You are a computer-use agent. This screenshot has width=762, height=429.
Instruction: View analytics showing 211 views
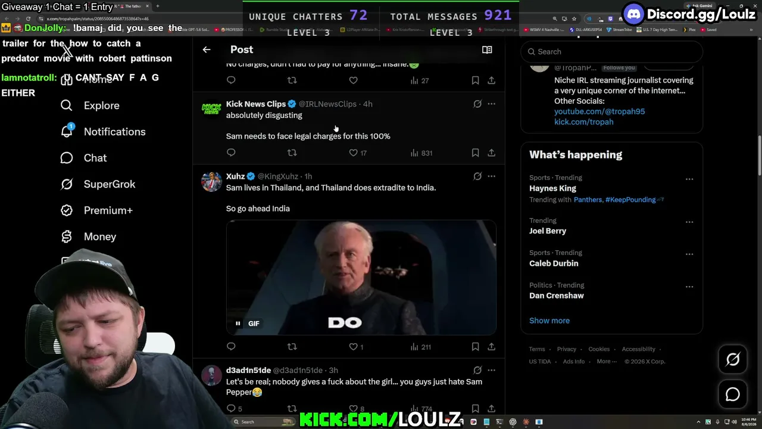click(x=421, y=346)
